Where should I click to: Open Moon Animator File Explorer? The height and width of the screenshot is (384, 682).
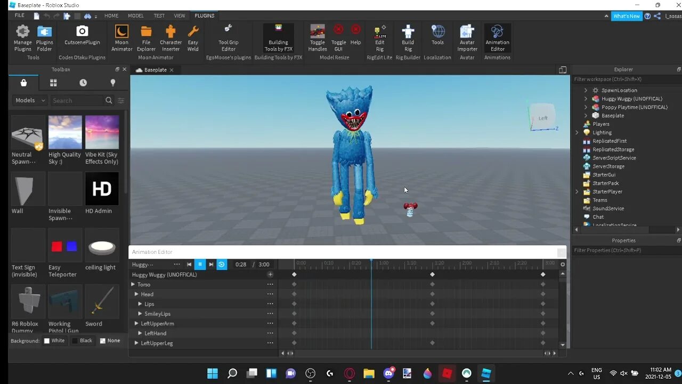click(x=146, y=38)
